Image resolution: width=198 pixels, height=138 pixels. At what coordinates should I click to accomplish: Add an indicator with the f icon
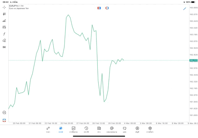[x=4, y=34]
